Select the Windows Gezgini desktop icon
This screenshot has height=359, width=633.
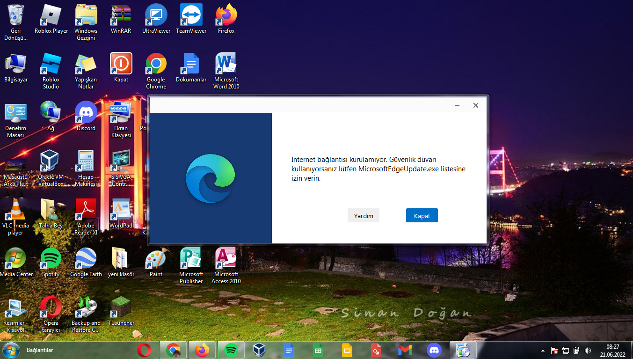click(86, 22)
